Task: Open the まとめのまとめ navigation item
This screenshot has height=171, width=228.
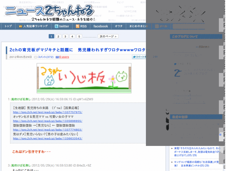Action: click(139, 26)
